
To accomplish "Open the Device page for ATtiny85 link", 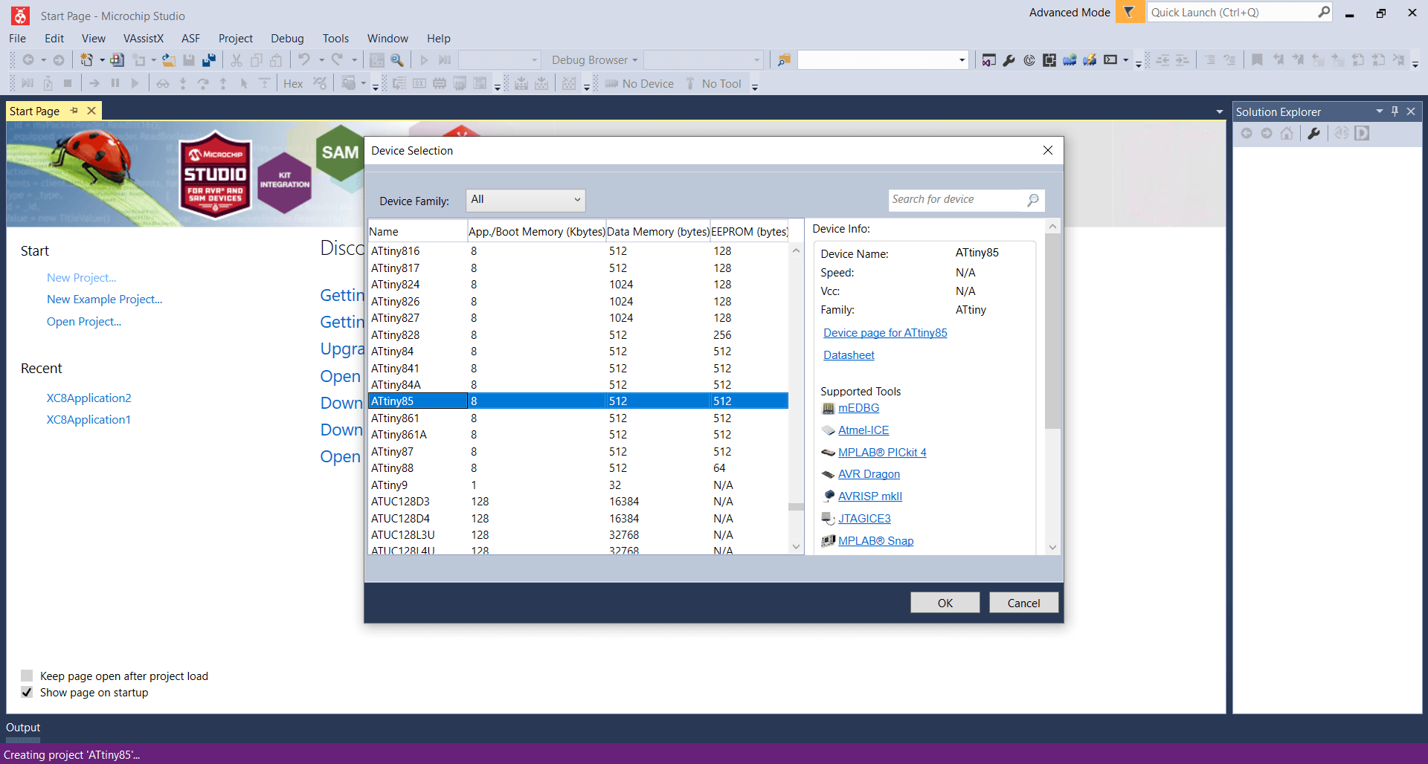I will [x=885, y=333].
